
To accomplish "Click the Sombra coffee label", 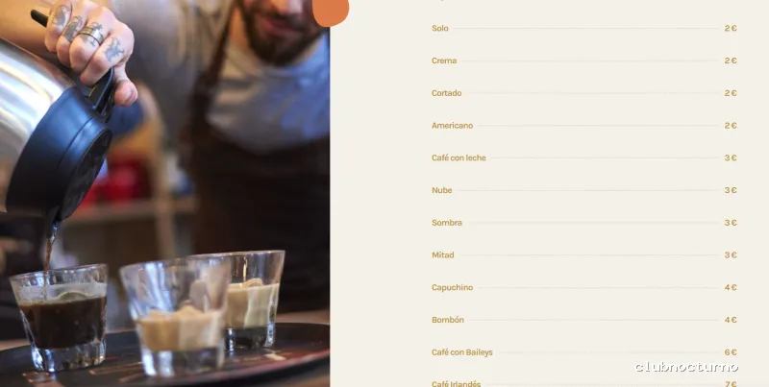I will point(447,223).
